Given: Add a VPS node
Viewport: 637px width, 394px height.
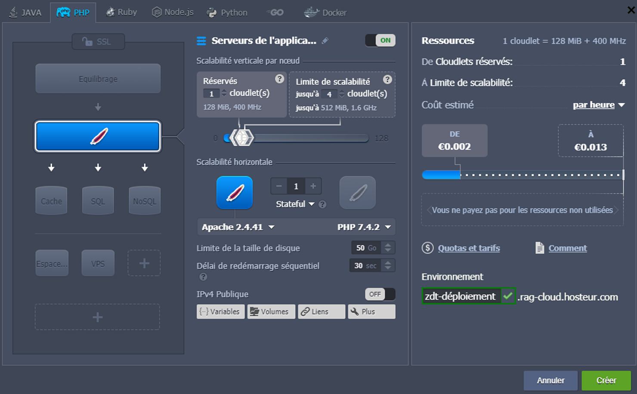Looking at the screenshot, I should click(x=98, y=263).
